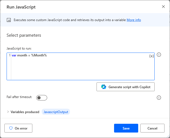Cancel the Run JavaScript dialog

click(152, 128)
